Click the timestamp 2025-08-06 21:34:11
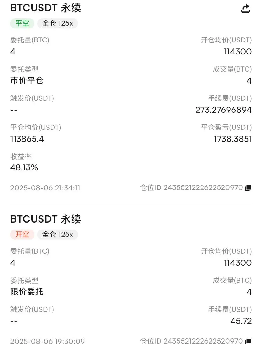The width and height of the screenshot is (262, 353). coord(45,188)
